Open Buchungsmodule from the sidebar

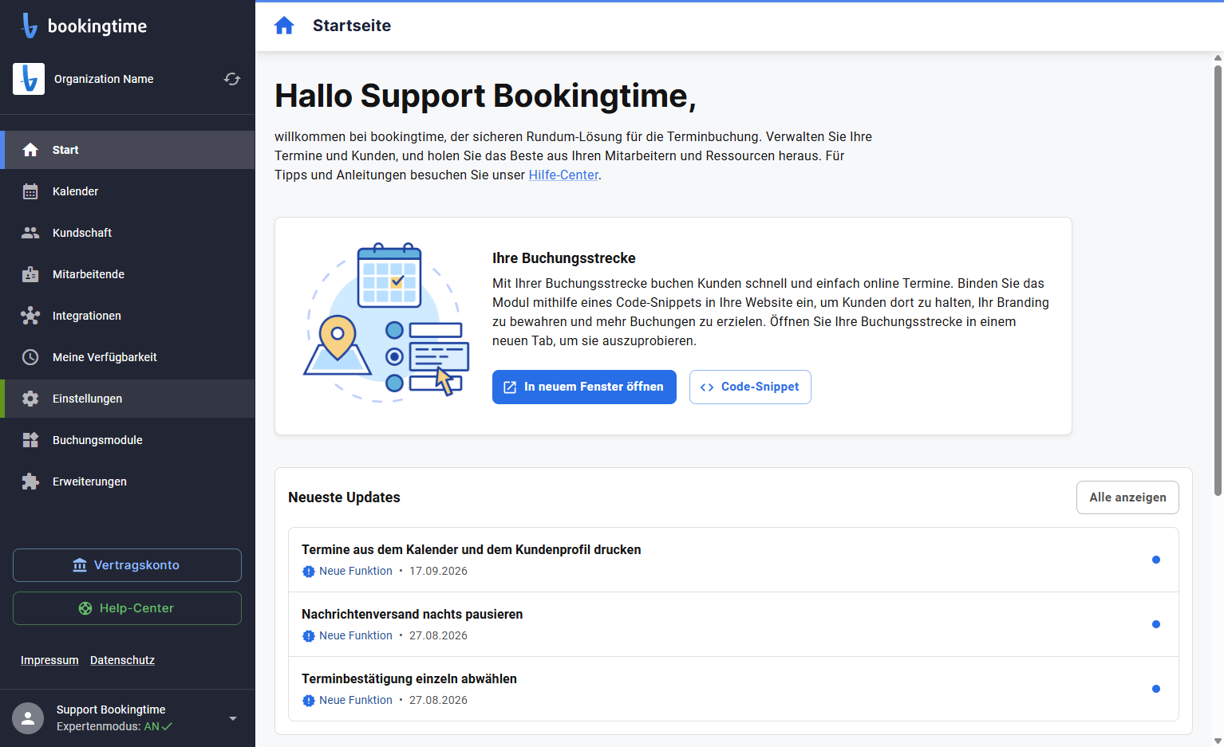128,440
